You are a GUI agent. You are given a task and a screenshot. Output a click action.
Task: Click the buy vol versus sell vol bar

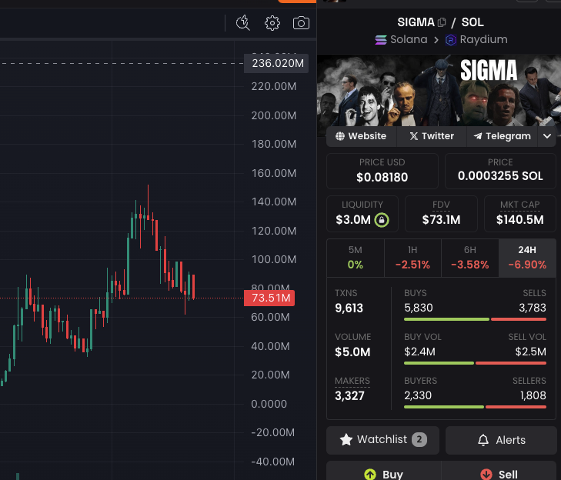[x=475, y=363]
